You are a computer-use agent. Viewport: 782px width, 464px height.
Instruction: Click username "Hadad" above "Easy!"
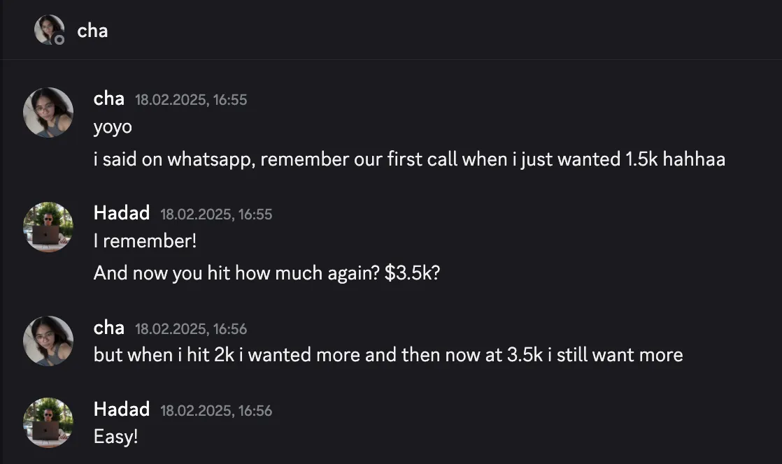[x=122, y=409]
